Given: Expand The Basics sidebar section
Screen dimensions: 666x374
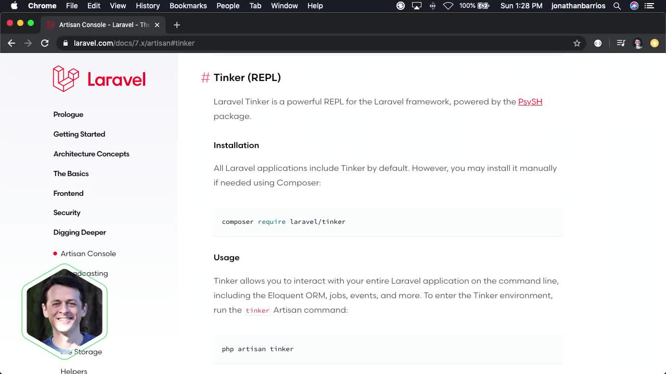Looking at the screenshot, I should point(71,173).
